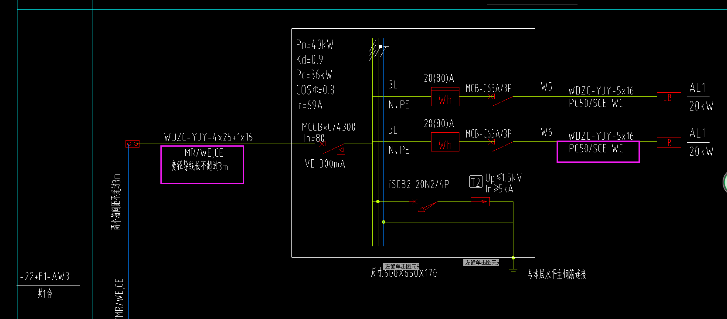Click the In=80 rating text
The height and width of the screenshot is (319, 727).
(x=314, y=138)
